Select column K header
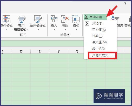This screenshot has height=106, width=132. 21,52
